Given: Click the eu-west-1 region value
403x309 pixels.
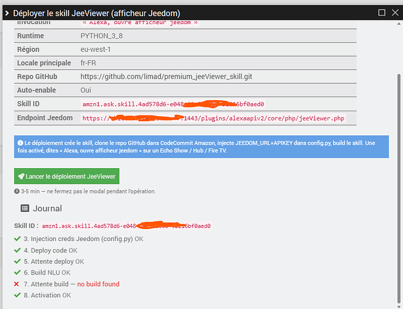Looking at the screenshot, I should [x=95, y=49].
